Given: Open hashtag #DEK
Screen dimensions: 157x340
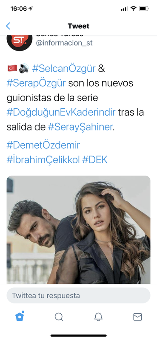Looking at the screenshot, I should pyautogui.click(x=95, y=160).
